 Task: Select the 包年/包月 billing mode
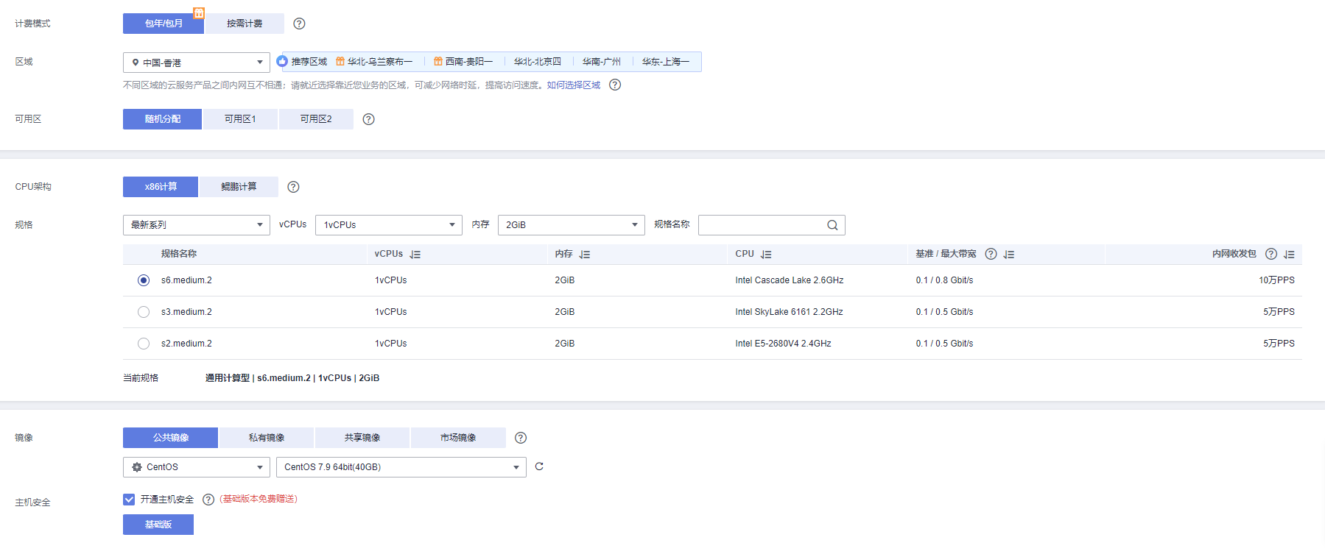tap(164, 24)
